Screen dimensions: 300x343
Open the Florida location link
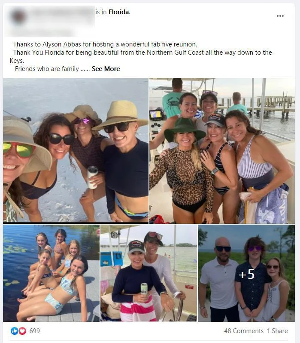coord(118,12)
